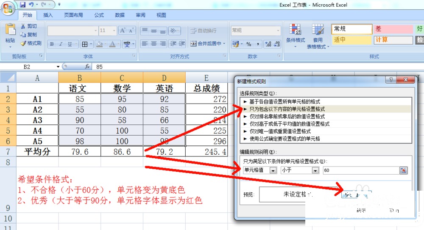Apply fill color to cells

(100, 44)
